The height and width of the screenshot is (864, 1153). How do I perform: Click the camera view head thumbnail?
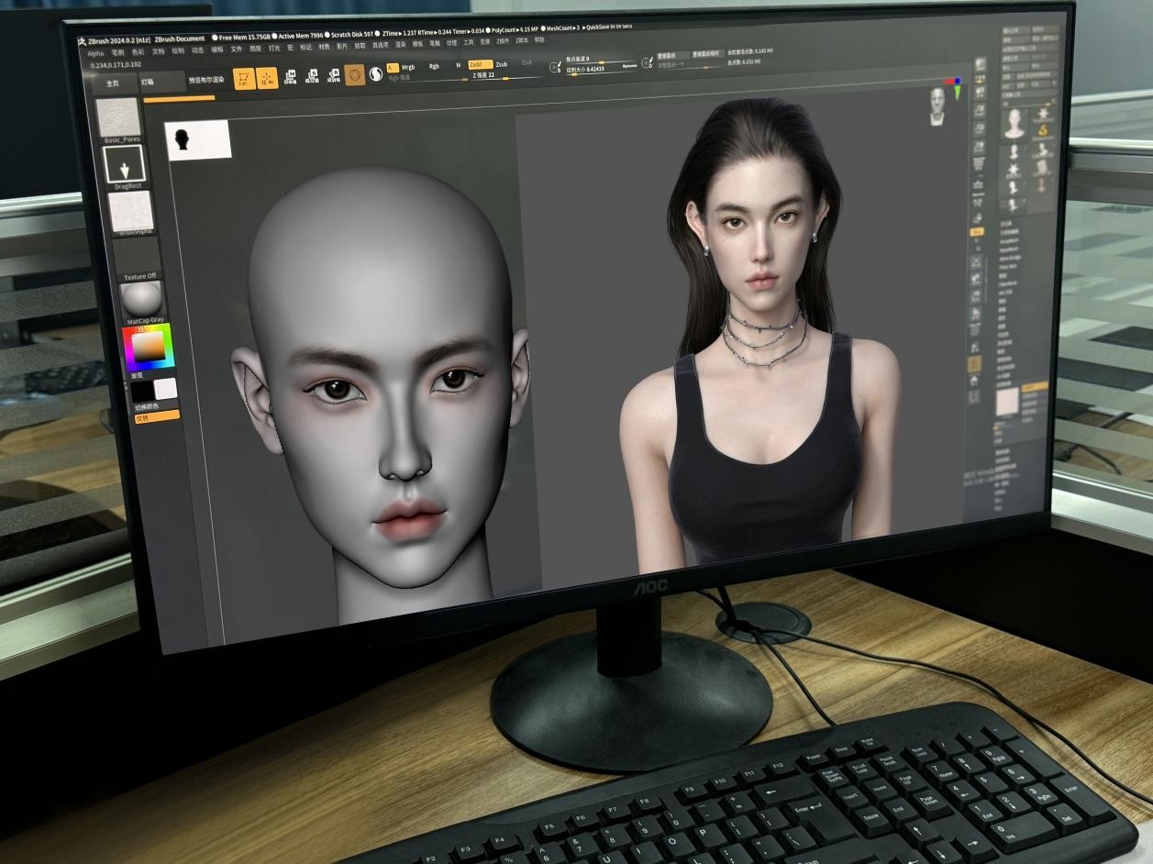[937, 105]
